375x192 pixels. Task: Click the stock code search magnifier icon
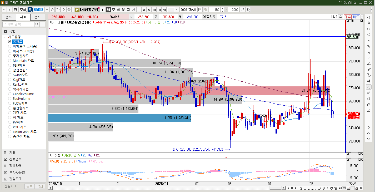(52, 10)
